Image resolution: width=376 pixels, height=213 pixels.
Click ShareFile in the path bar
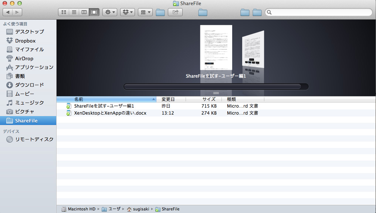click(x=167, y=209)
